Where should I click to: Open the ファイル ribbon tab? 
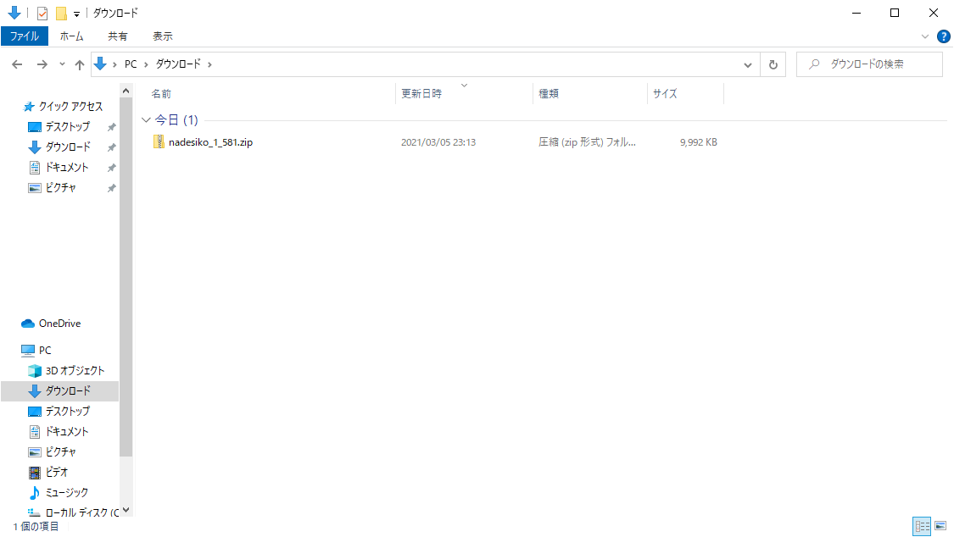[25, 36]
